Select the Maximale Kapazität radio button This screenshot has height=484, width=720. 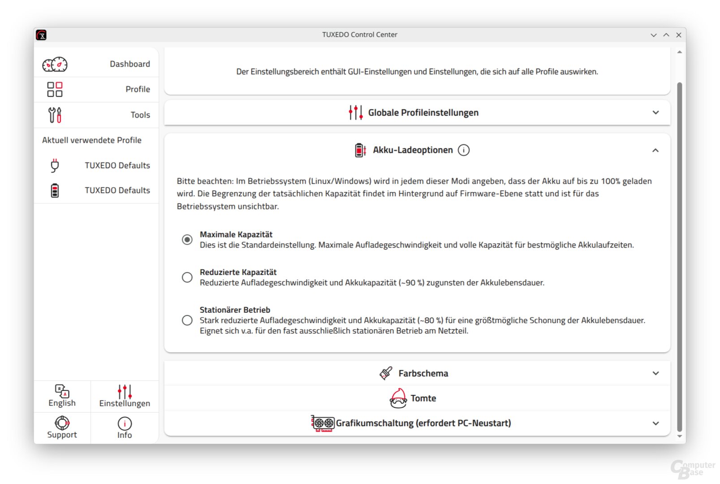[x=187, y=240]
